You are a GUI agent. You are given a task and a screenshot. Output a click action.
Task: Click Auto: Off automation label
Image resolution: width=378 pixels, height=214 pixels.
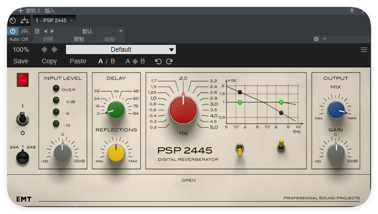(18, 39)
